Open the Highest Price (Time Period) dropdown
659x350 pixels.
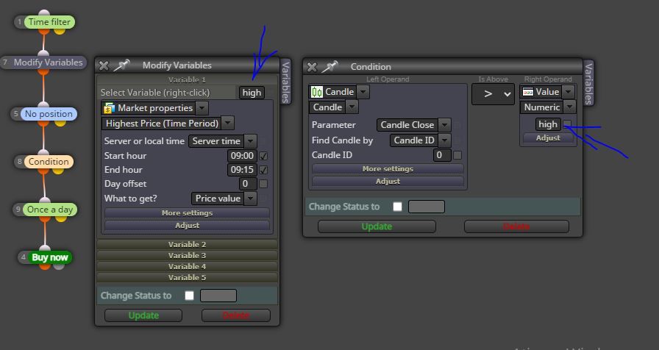point(228,124)
